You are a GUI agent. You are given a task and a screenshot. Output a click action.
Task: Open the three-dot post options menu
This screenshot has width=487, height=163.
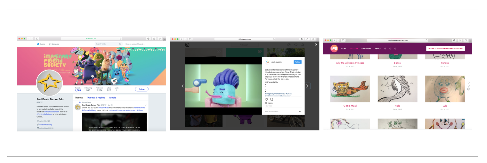tap(300, 111)
